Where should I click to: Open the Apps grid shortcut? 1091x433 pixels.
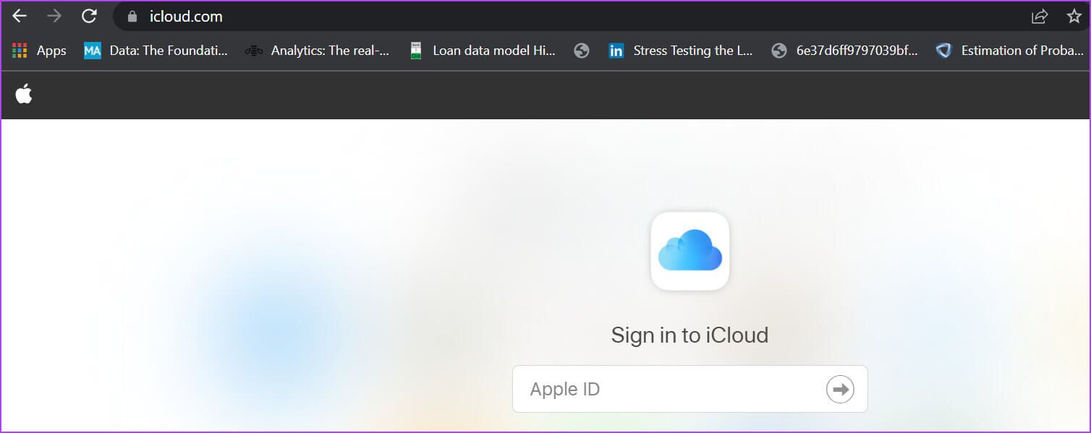pos(39,51)
